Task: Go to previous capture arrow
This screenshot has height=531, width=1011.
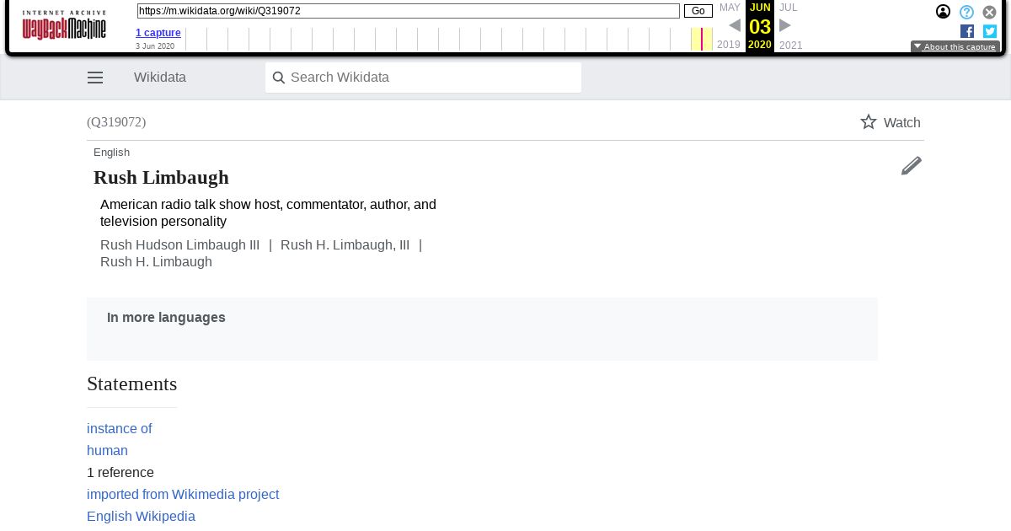Action: 735,25
